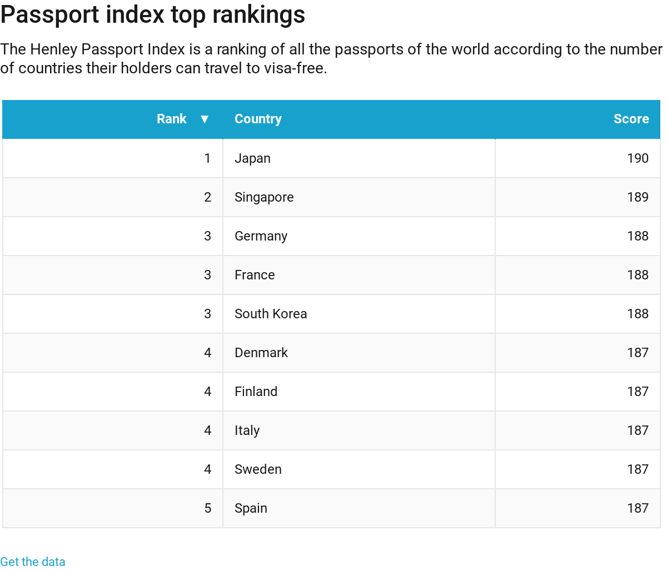Click the sort arrow beside Rank
This screenshot has height=571, width=667.
pos(205,119)
